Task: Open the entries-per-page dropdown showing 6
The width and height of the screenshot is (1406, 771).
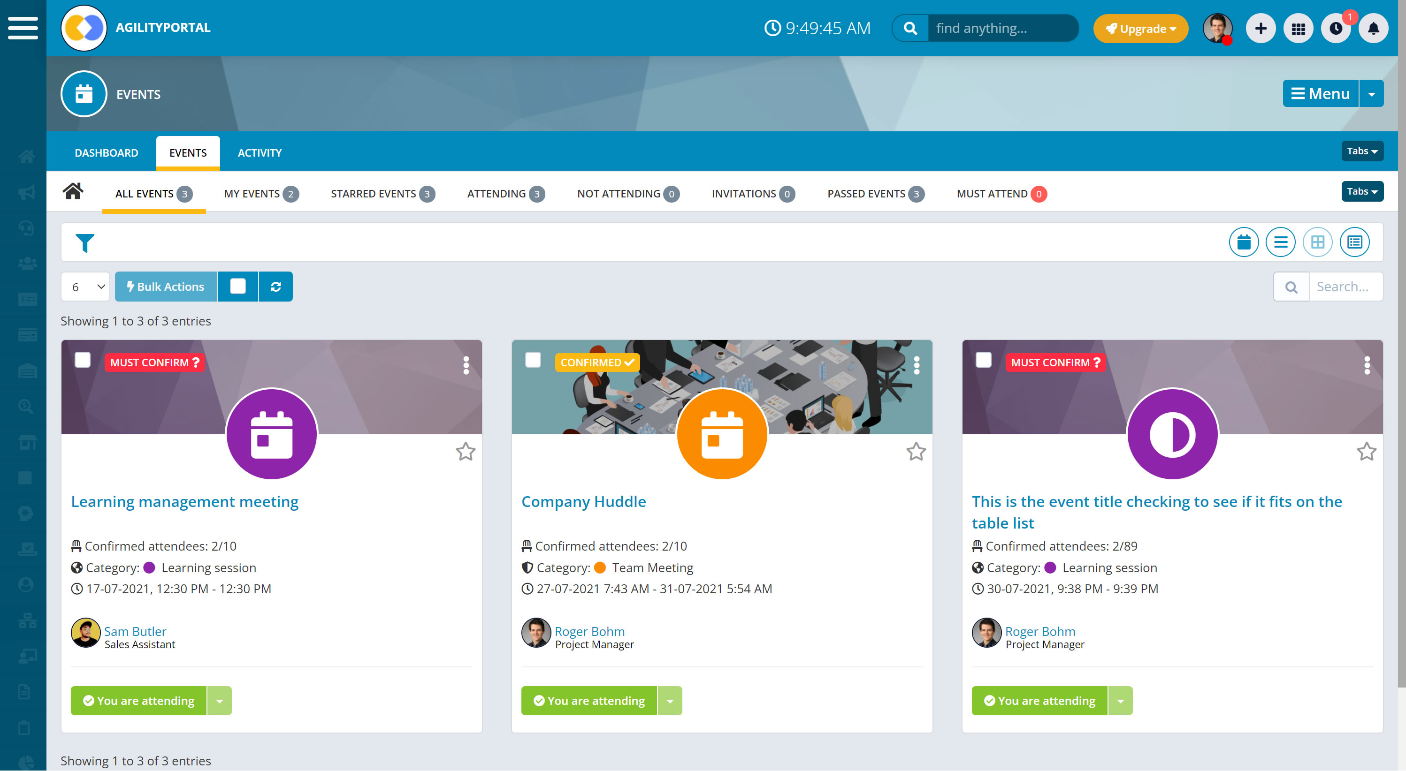Action: click(x=86, y=287)
